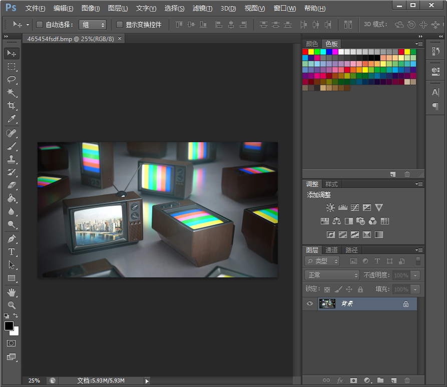Switch to the 通道 tab
This screenshot has width=447, height=387.
pos(331,250)
